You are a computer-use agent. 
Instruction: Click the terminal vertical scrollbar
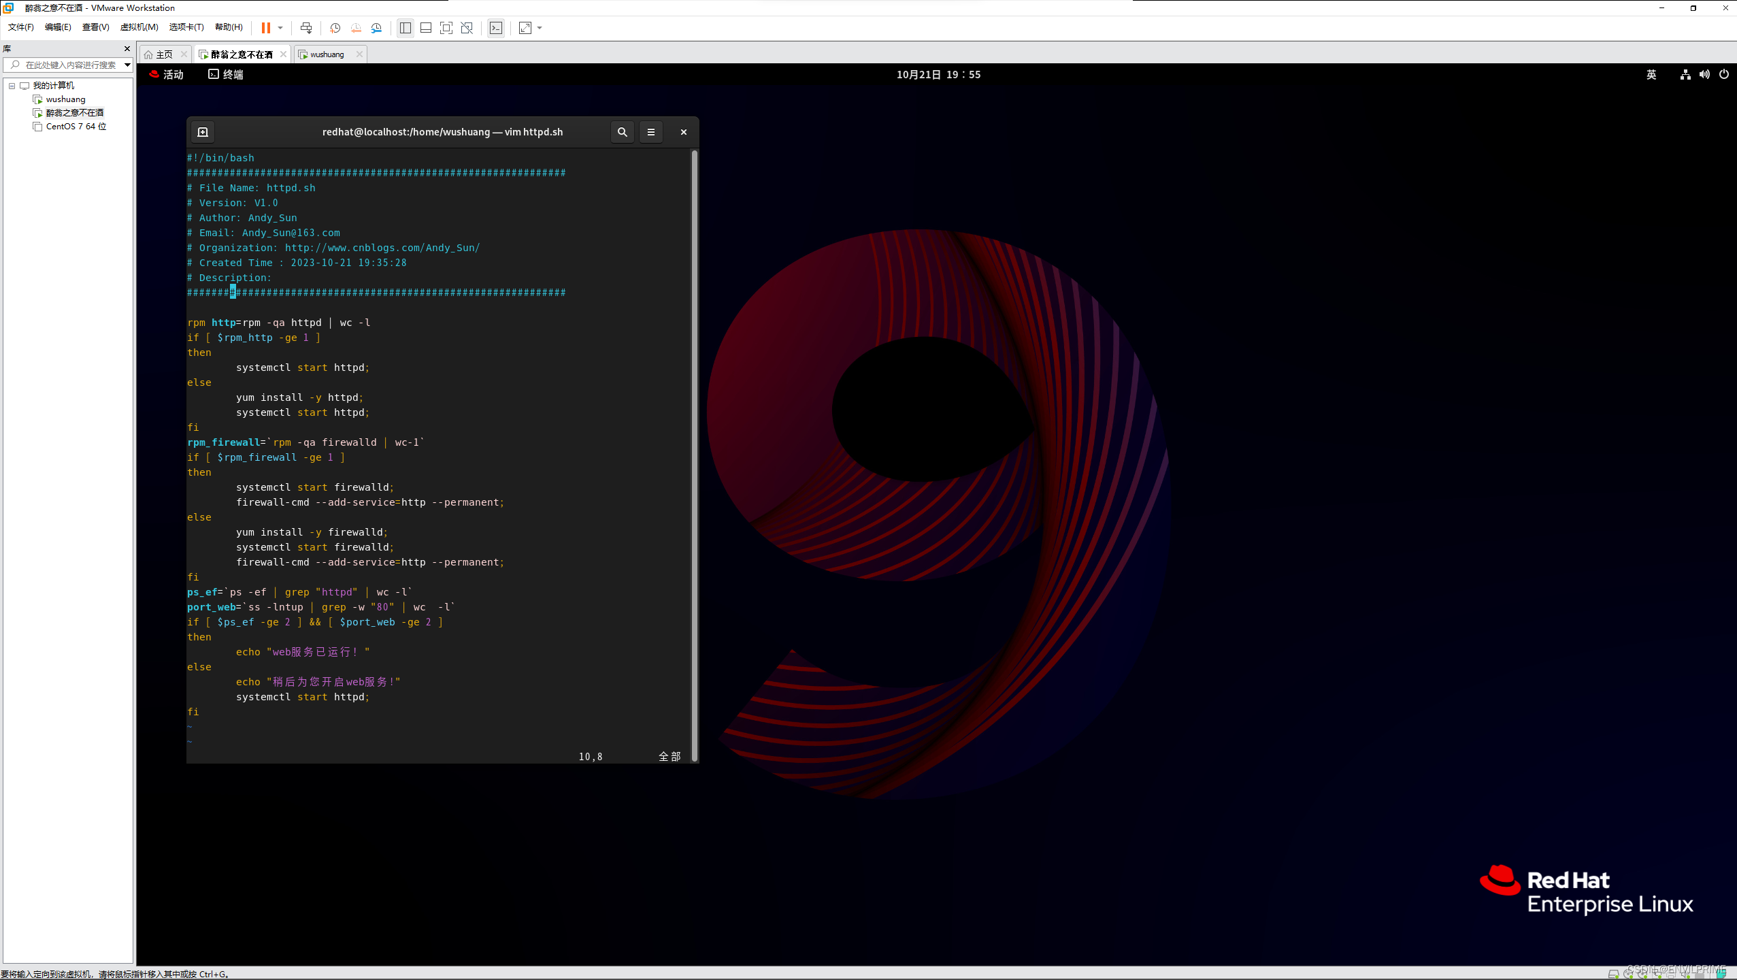coord(694,455)
